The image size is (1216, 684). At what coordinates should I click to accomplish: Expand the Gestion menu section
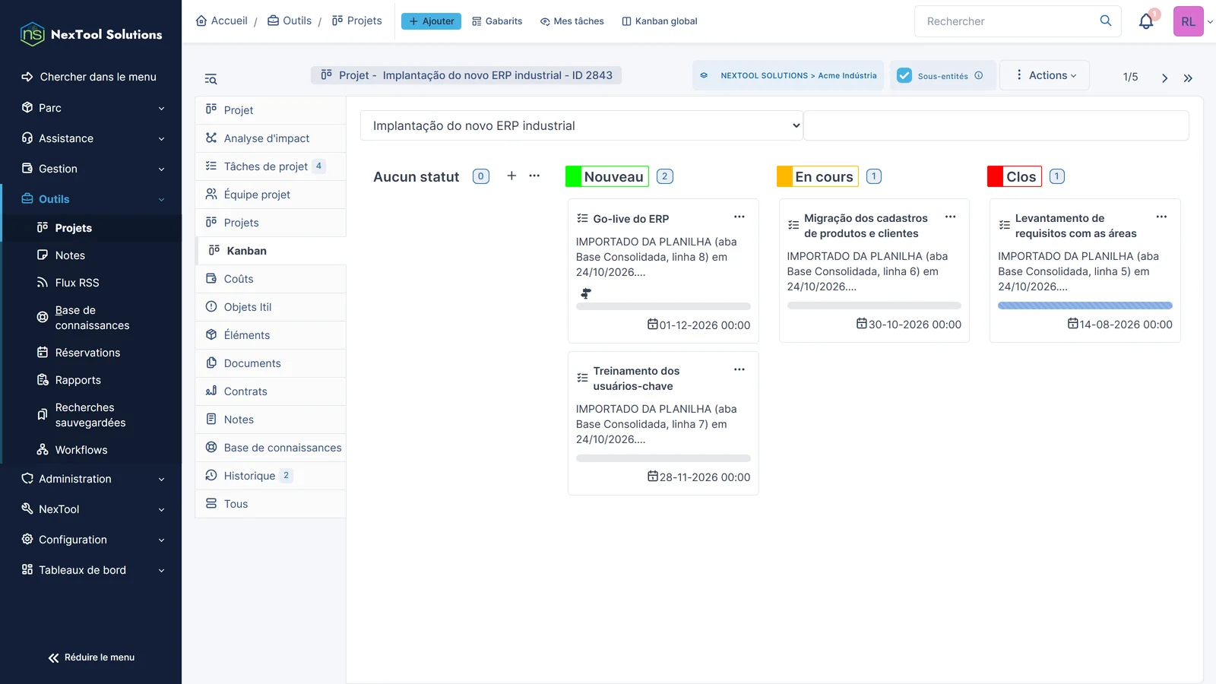[91, 169]
